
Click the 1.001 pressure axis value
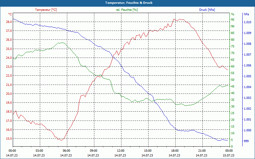pyautogui.click(x=248, y=120)
